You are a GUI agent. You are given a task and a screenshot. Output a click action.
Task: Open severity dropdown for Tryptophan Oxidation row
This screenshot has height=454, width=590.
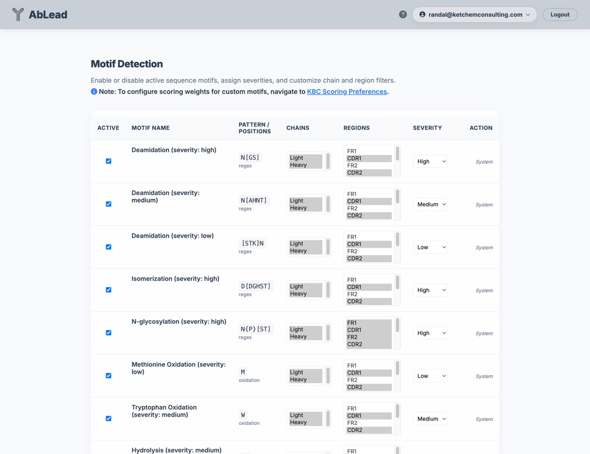(430, 419)
